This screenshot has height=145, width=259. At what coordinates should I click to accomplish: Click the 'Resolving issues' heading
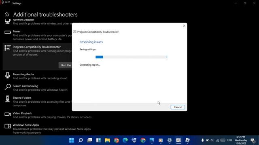[91, 42]
